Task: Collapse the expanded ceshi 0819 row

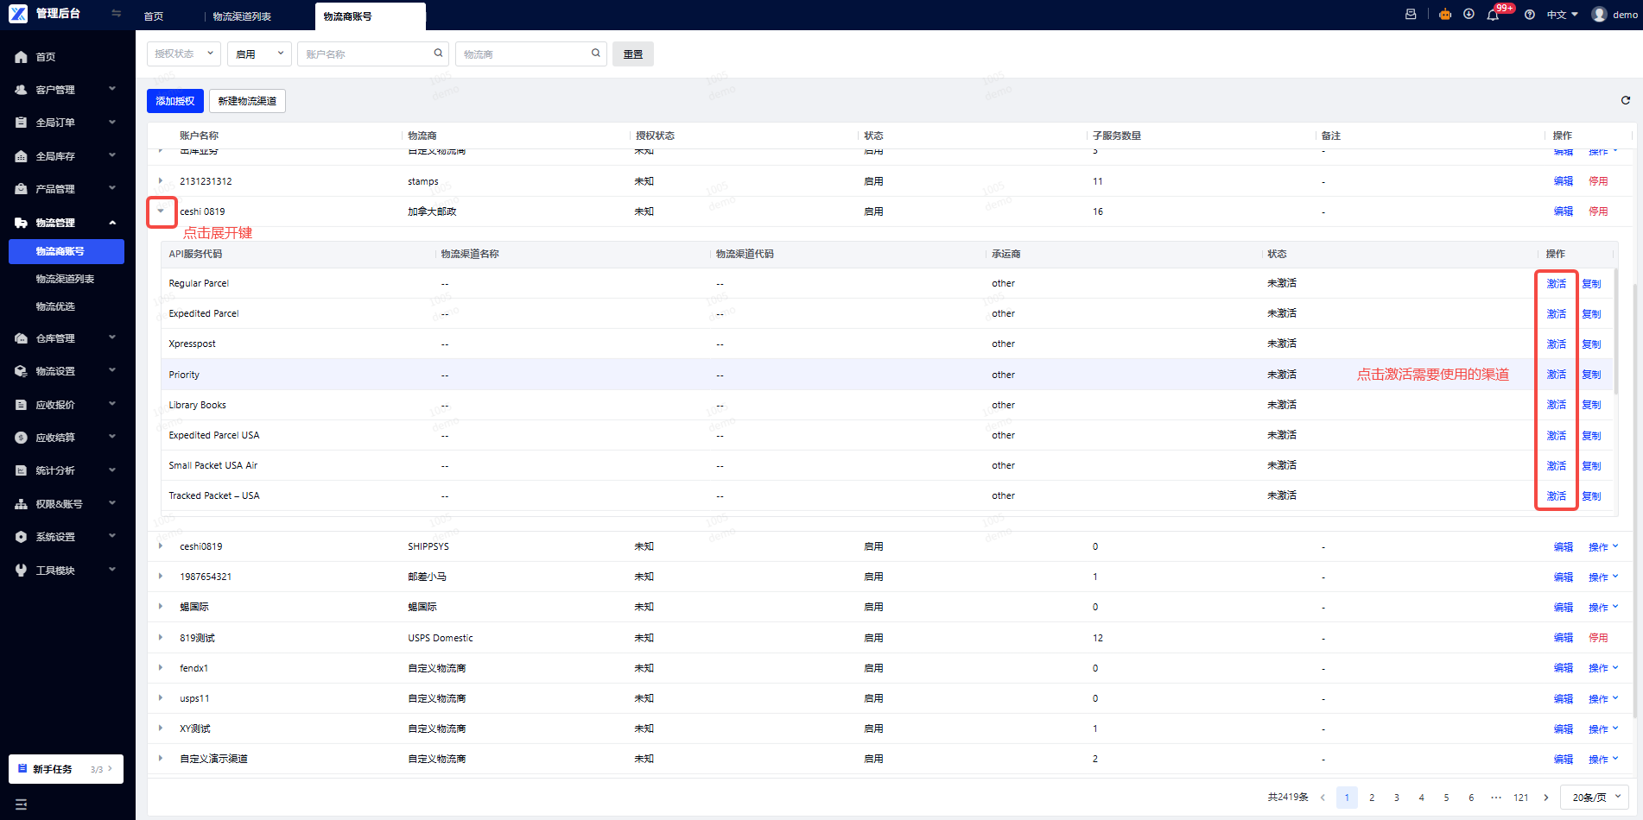Action: tap(161, 211)
